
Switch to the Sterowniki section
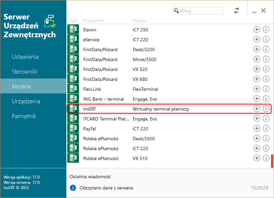point(24,72)
